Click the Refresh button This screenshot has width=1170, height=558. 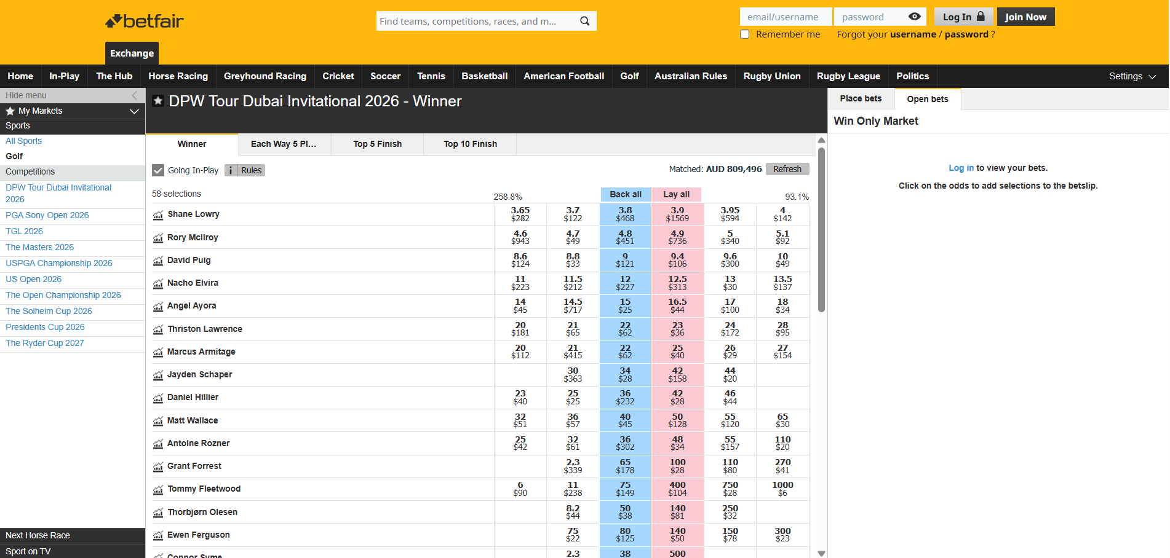pos(787,169)
